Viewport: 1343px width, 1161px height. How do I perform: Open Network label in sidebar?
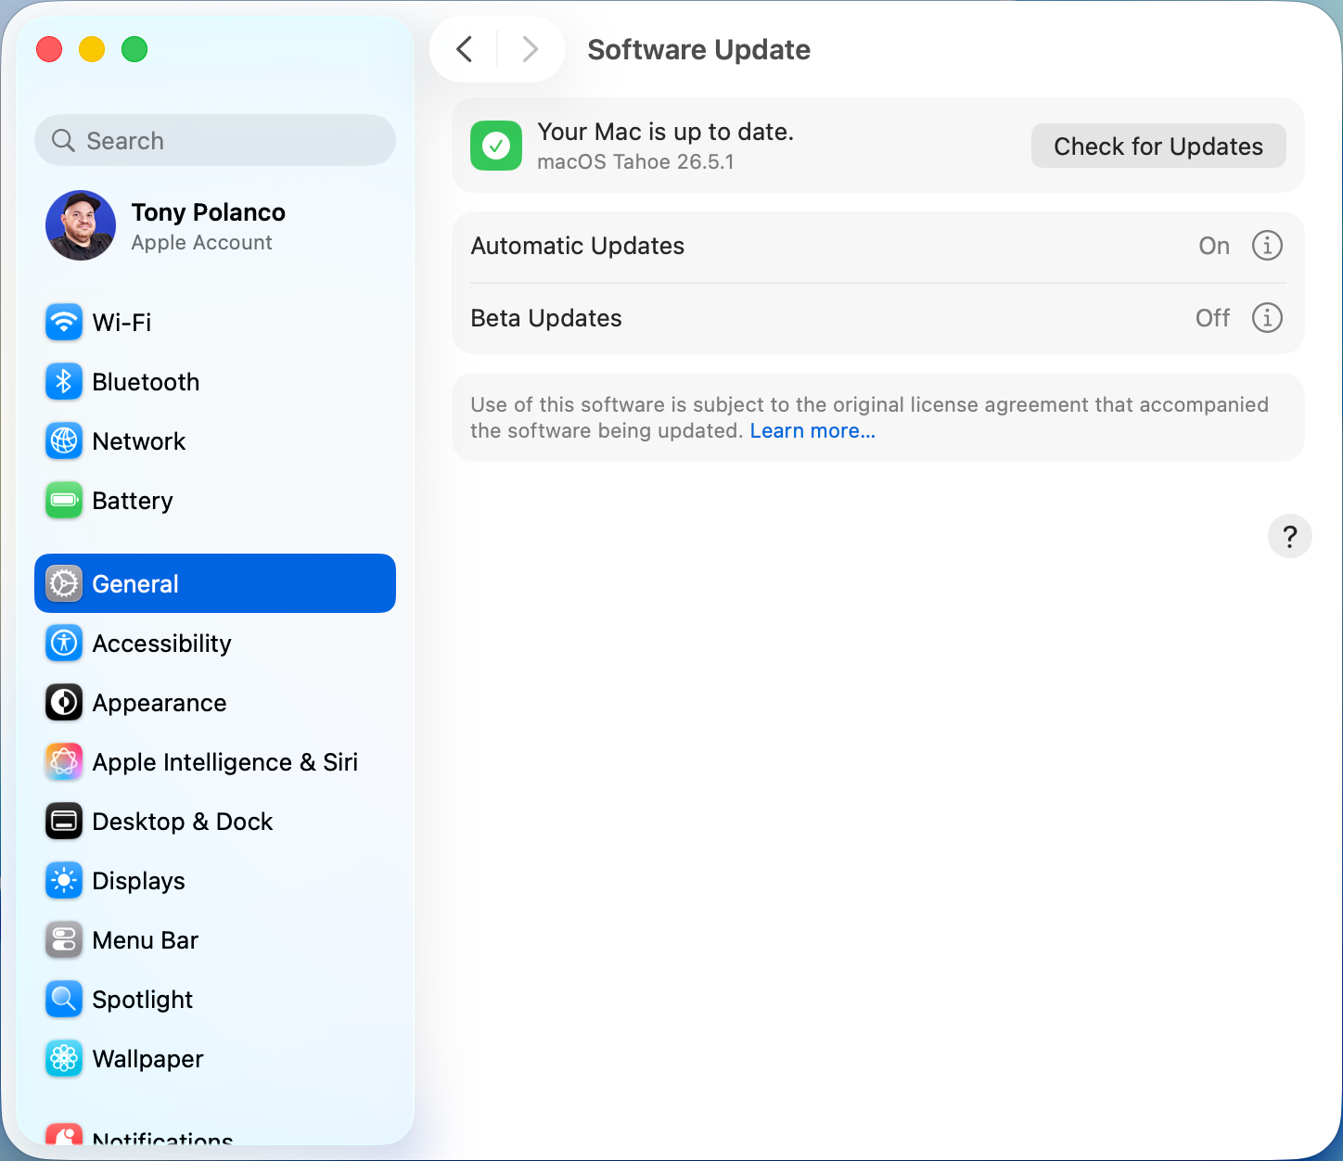click(x=139, y=440)
